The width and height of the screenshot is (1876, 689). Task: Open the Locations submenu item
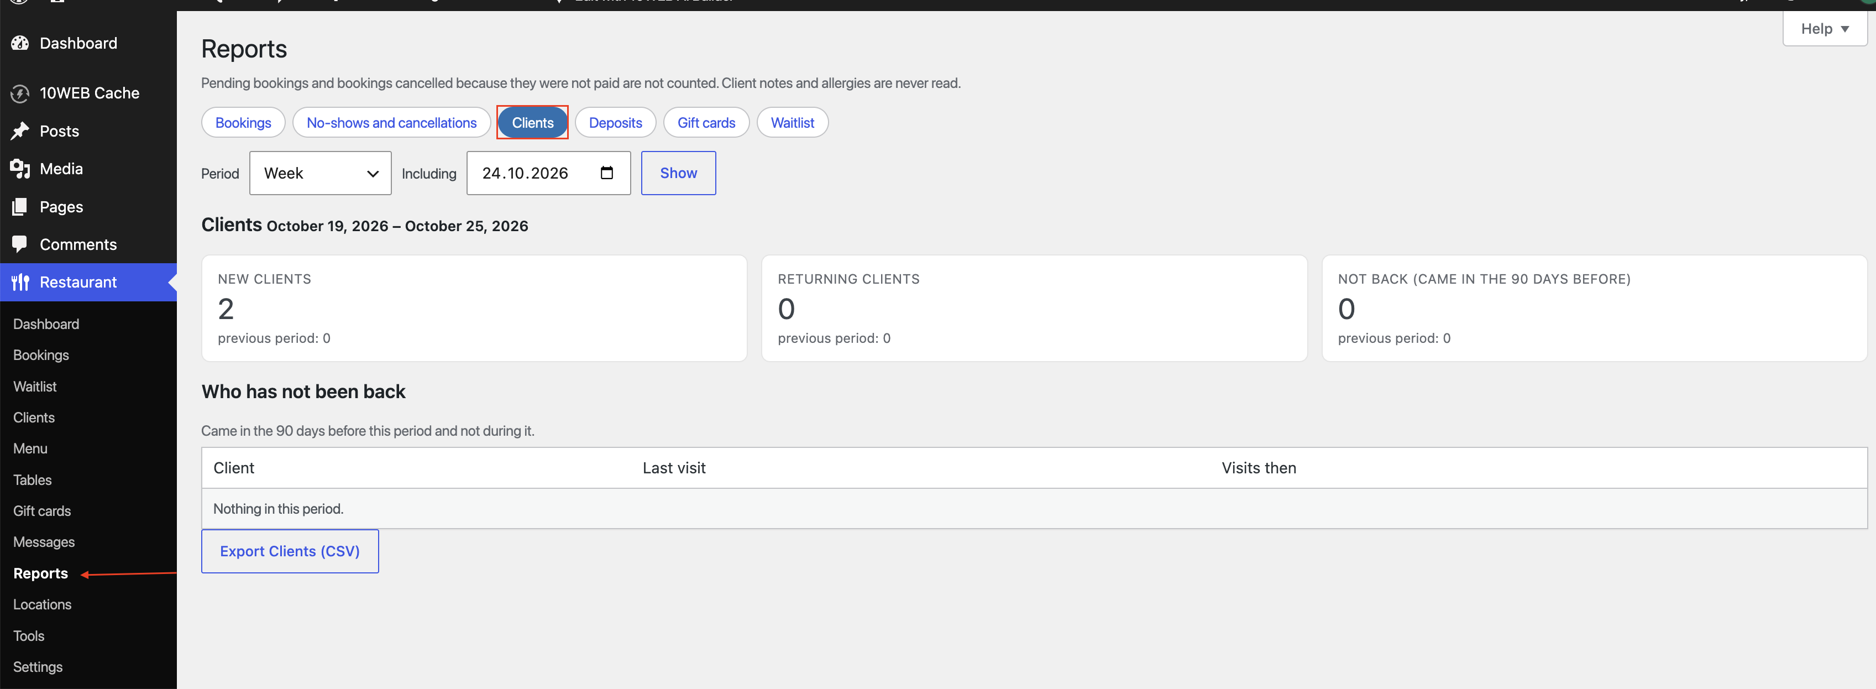click(x=42, y=604)
